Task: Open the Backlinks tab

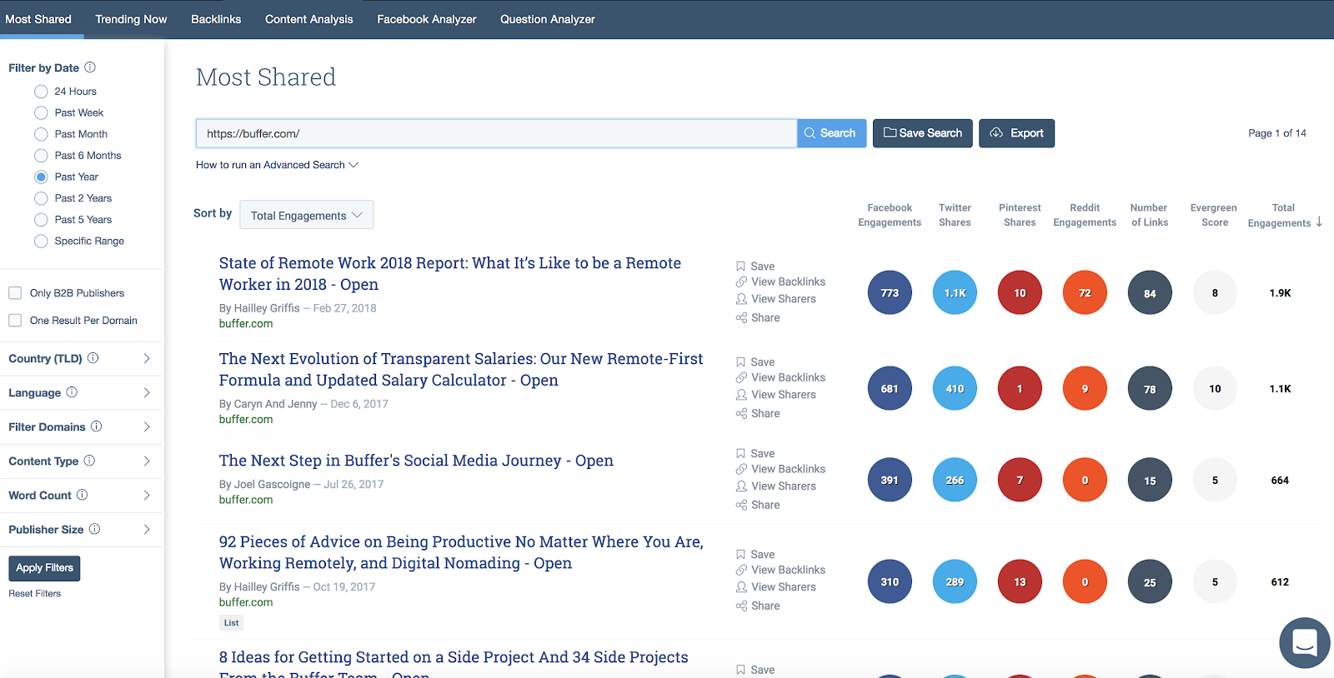Action: (216, 19)
